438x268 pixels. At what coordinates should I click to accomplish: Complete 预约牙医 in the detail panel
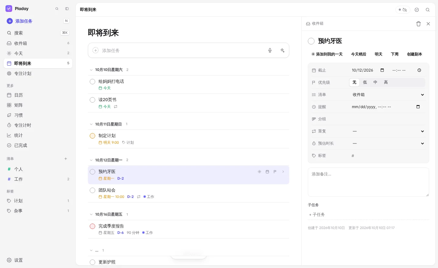click(x=311, y=41)
